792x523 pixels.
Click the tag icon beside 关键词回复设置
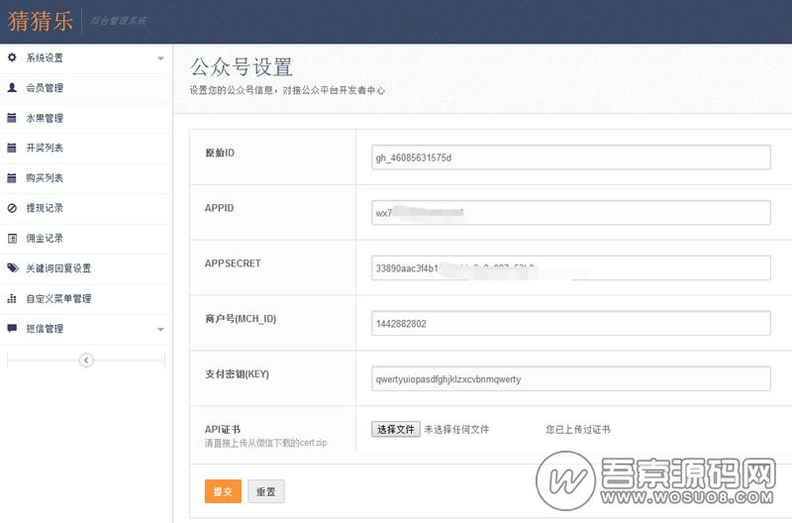[x=12, y=268]
